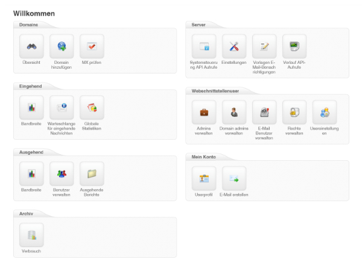The width and height of the screenshot is (362, 265).
Task: Click E-Mail erstellen icon
Action: 234,178
